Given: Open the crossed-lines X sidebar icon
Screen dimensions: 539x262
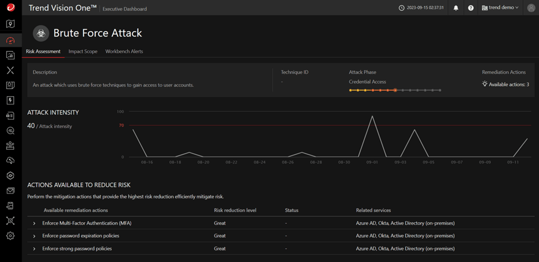Looking at the screenshot, I should click(x=11, y=71).
